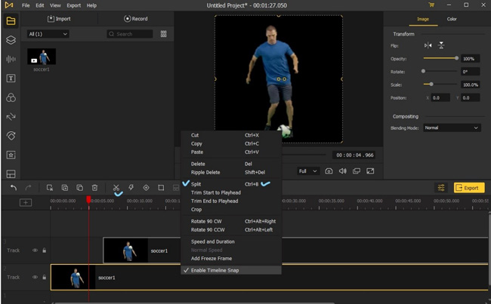
Task: Click the media Search field
Action: tap(130, 34)
